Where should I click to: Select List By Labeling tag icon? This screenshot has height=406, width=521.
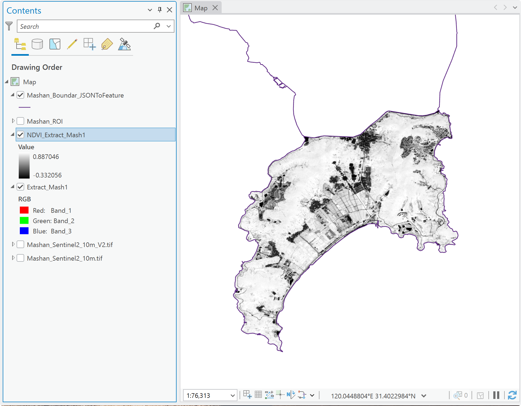coord(107,44)
